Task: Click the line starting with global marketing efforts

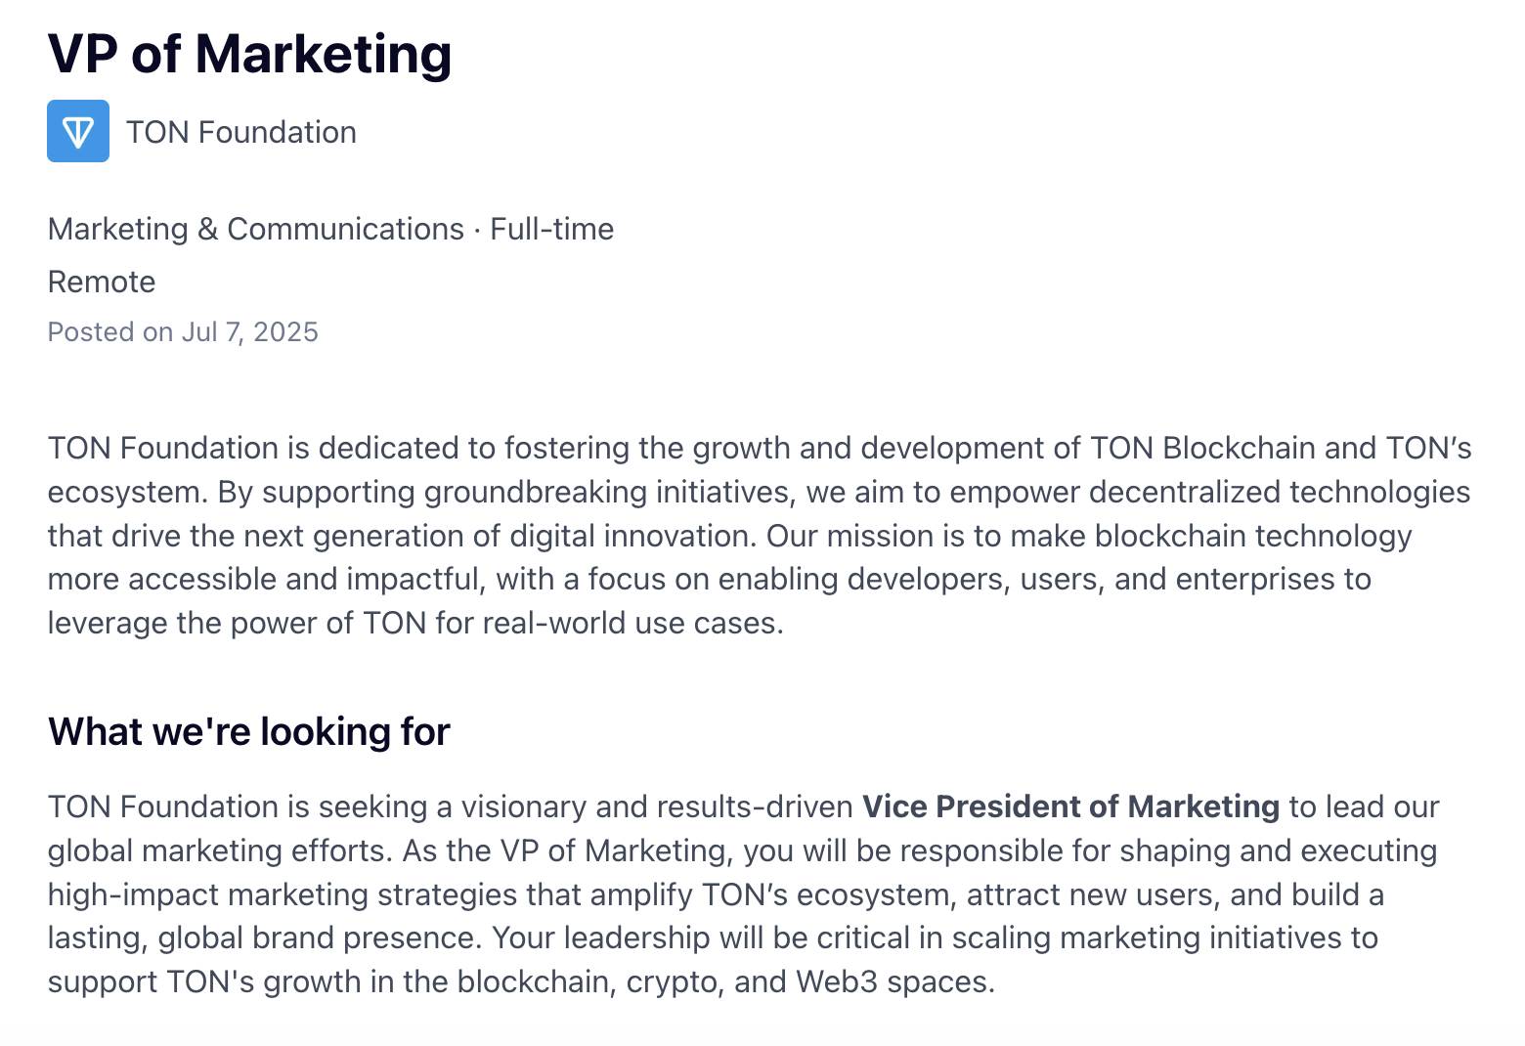Action: tap(742, 850)
